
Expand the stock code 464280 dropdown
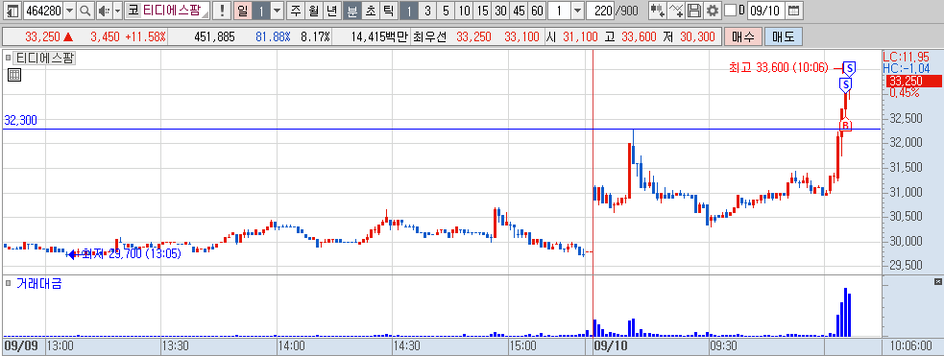click(x=70, y=11)
